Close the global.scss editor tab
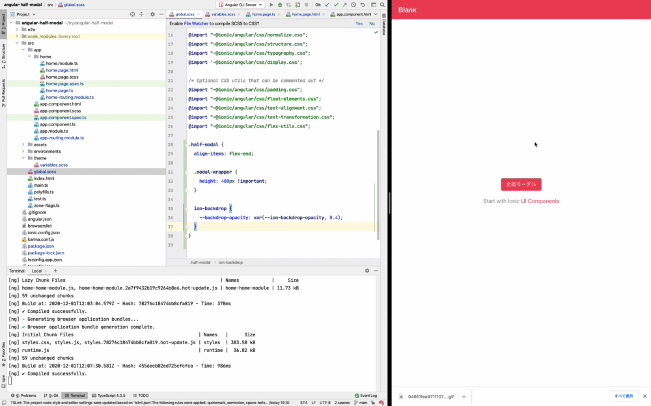 pyautogui.click(x=198, y=14)
